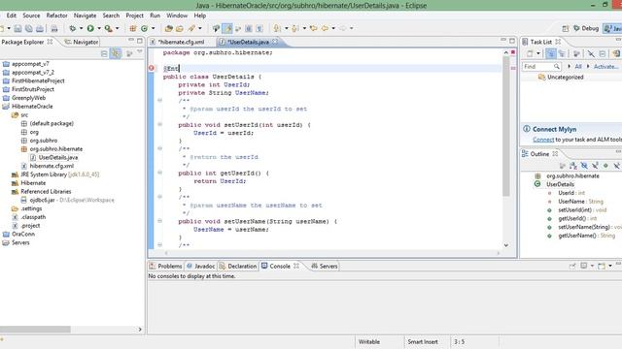Click the Open Perspective icon
Viewport: 622px width, 349px height.
(x=566, y=28)
